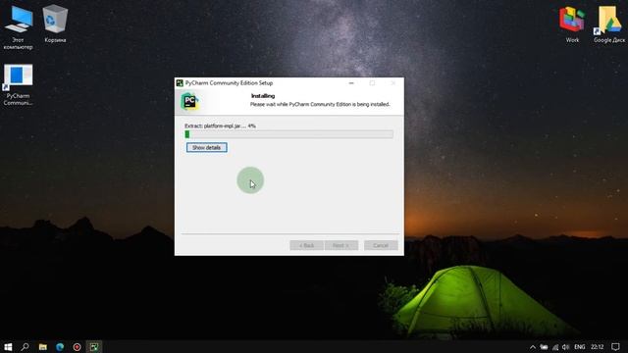
Task: Select the PyCharm Community desktop shortcut
Action: [18, 85]
